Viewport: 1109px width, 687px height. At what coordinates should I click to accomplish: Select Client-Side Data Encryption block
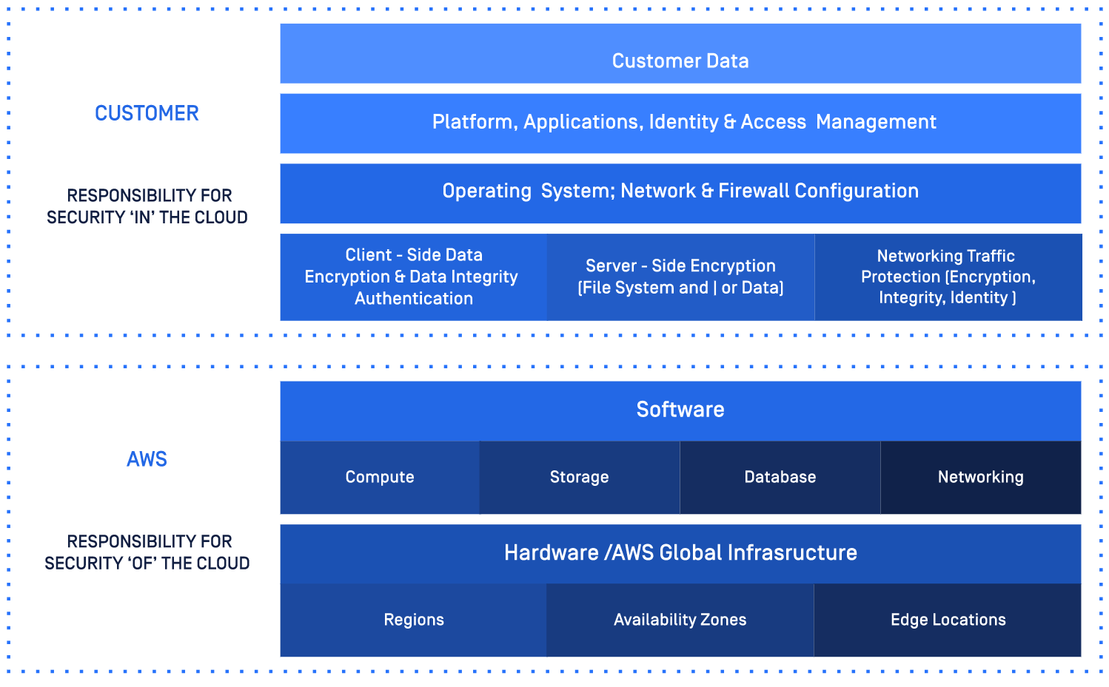[x=413, y=277]
